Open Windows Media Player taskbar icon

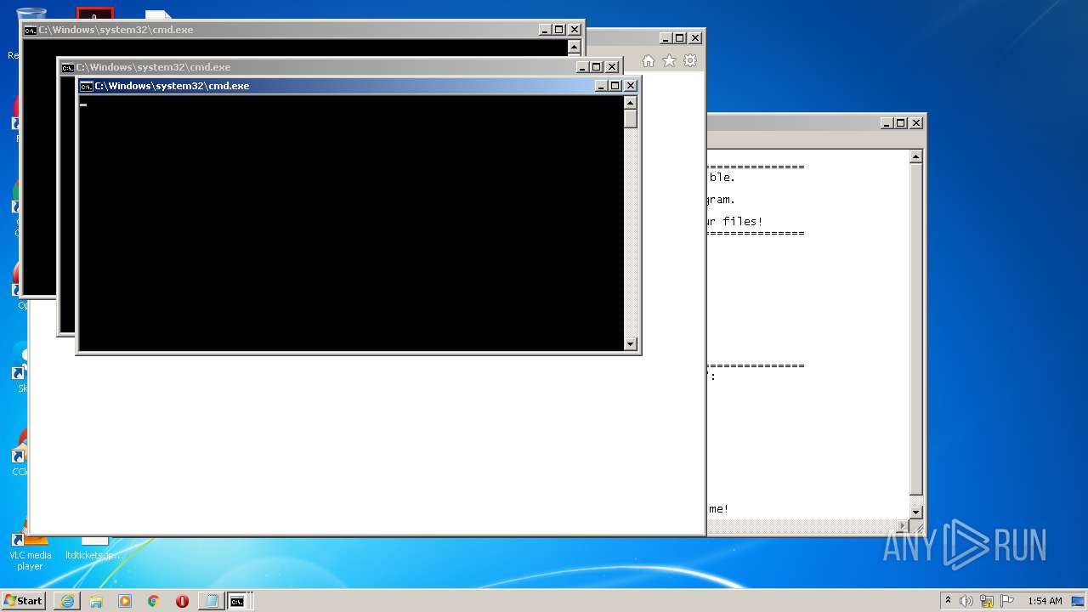tap(125, 601)
